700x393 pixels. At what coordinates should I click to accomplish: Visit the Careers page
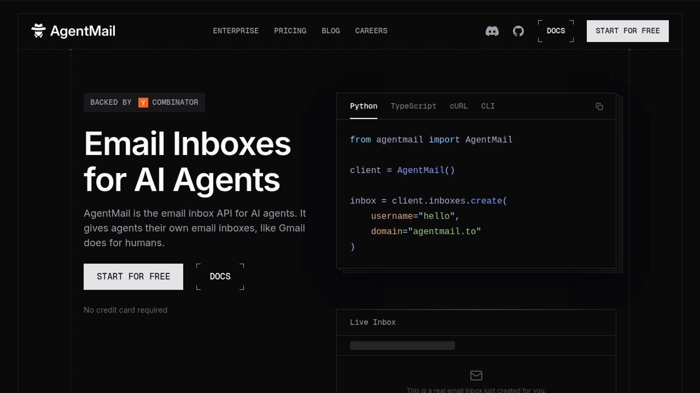click(371, 31)
